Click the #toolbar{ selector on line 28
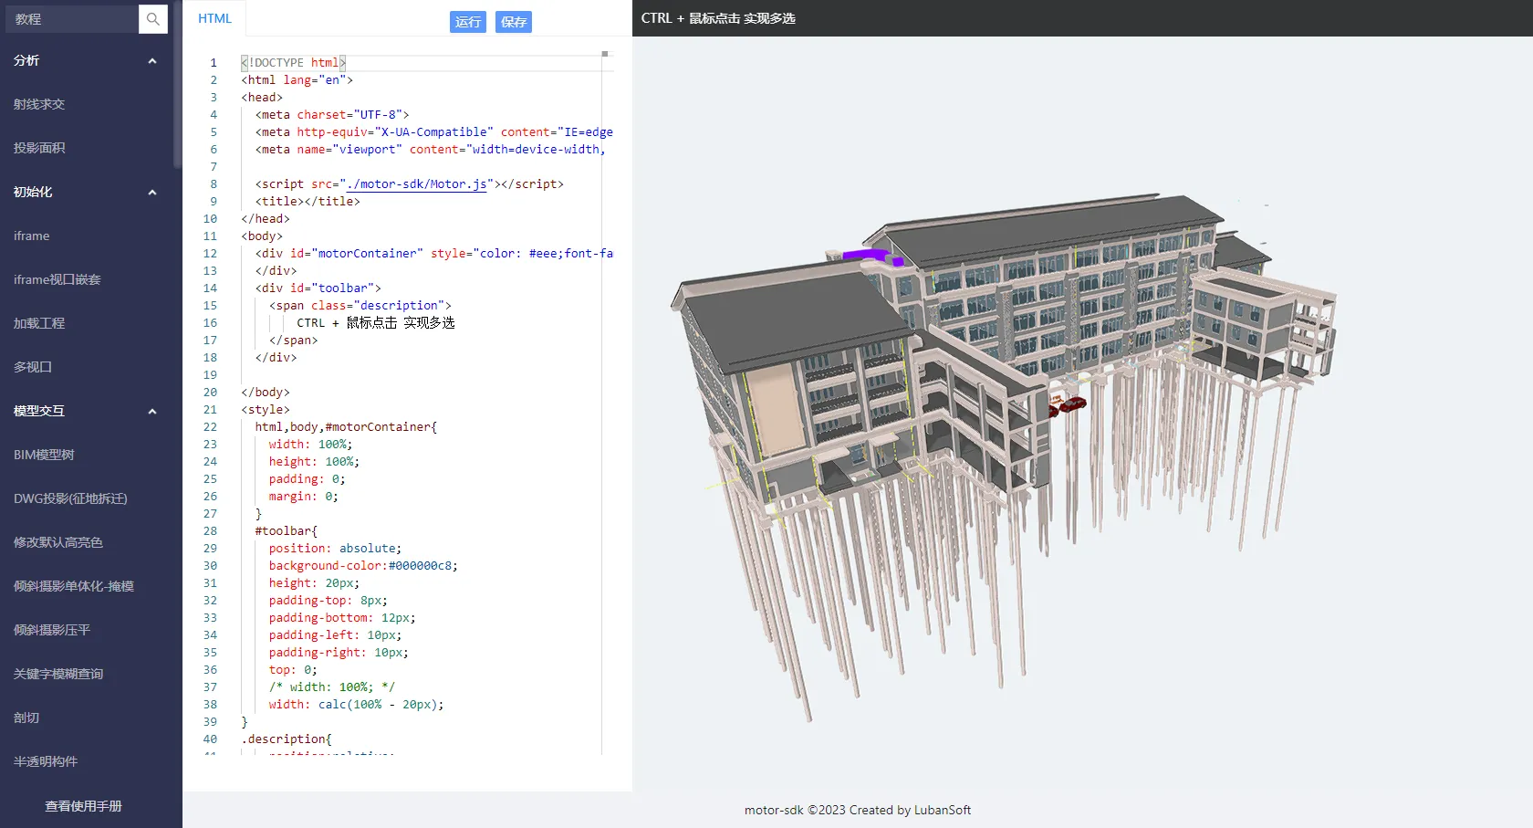 coord(287,531)
